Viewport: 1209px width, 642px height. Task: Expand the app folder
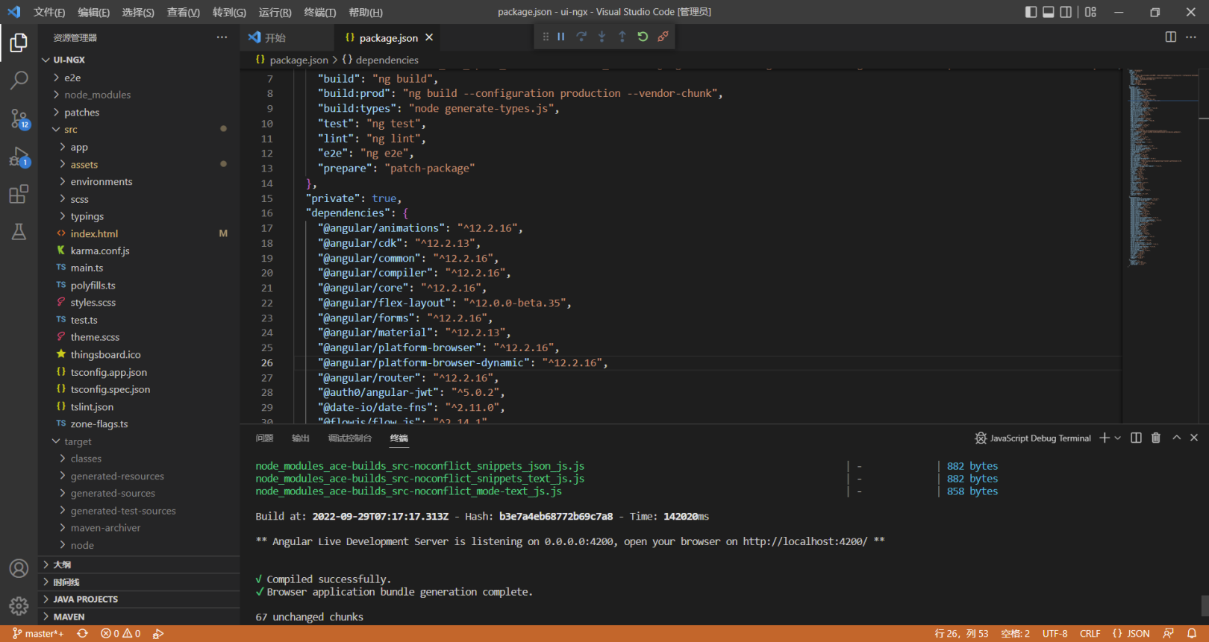tap(139, 147)
